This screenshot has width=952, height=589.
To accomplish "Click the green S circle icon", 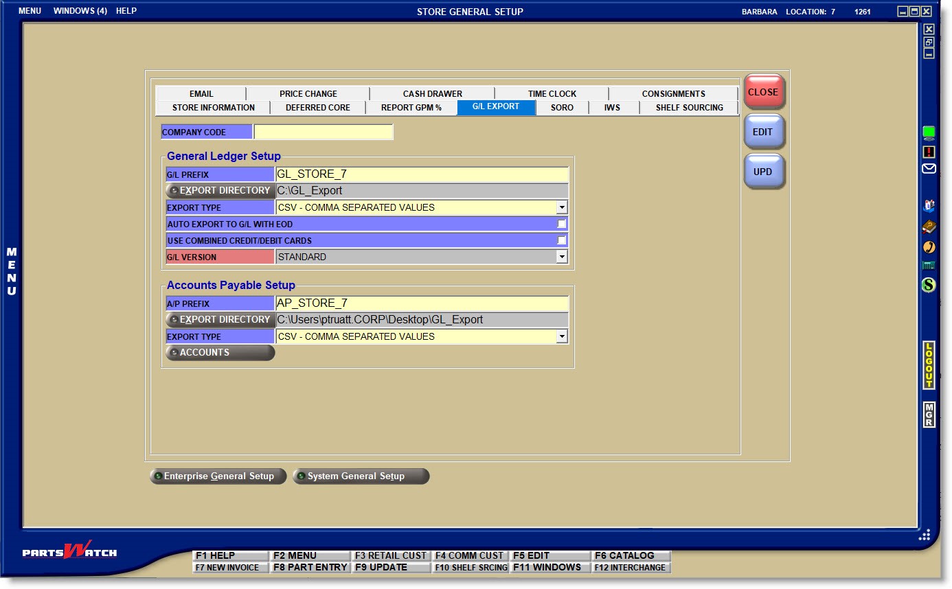I will (x=929, y=284).
